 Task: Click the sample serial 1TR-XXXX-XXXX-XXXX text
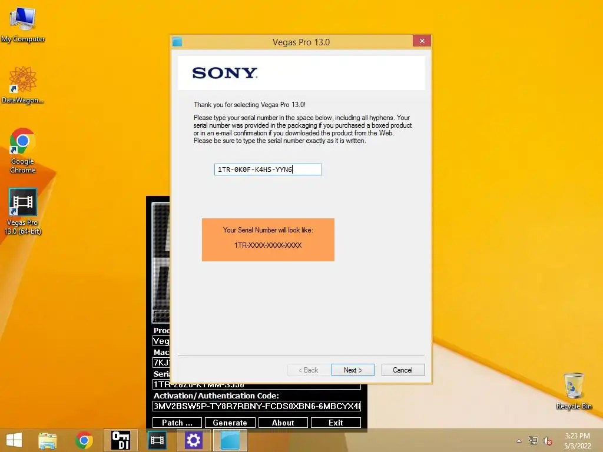pyautogui.click(x=268, y=245)
